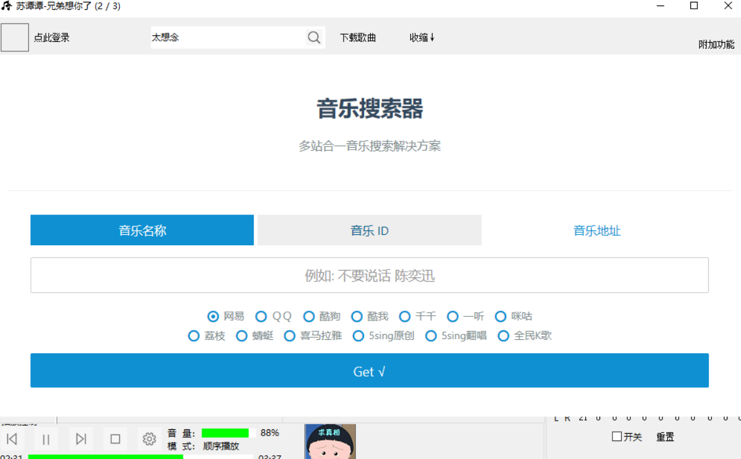Select the QQ music source
The width and height of the screenshot is (741, 459).
pos(261,316)
